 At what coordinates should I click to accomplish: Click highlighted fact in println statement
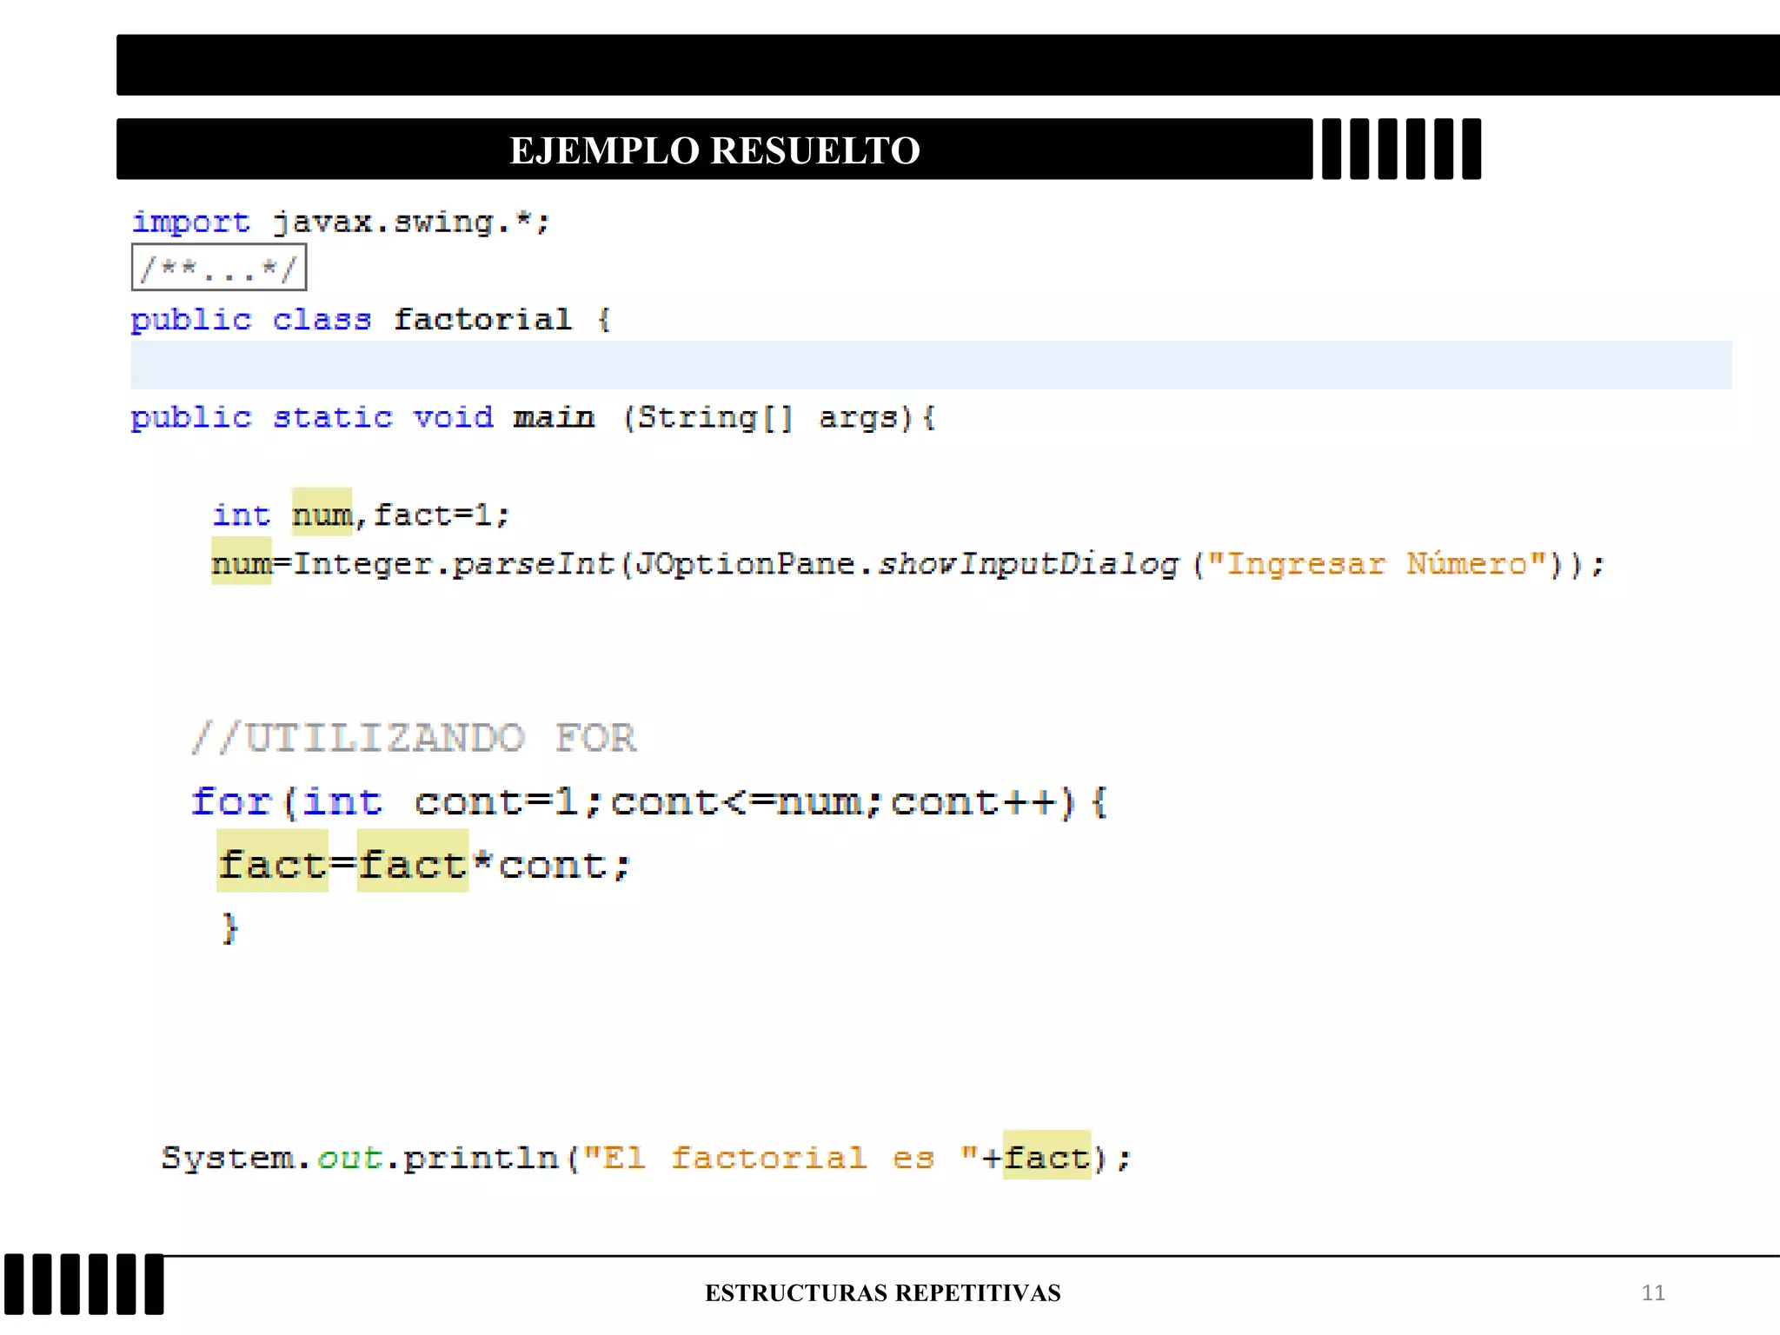(x=1046, y=1158)
